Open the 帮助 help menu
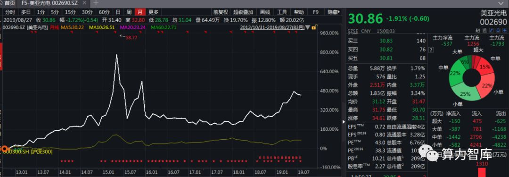509x177 pixels. [x=299, y=12]
